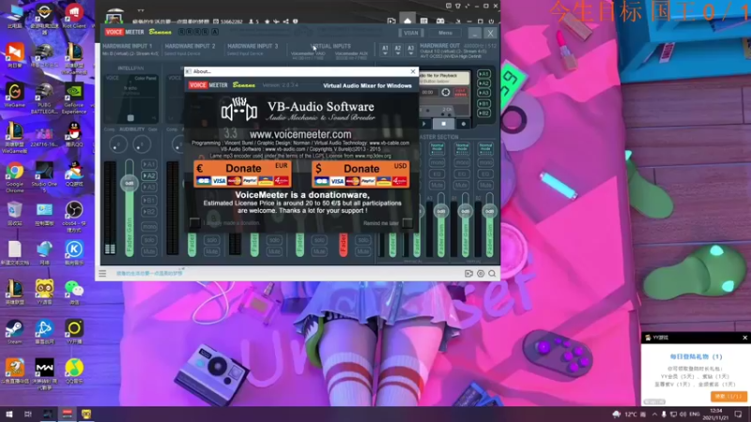Click the cassette Record button
Image resolution: width=751 pixels, height=422 pixels.
(x=463, y=124)
